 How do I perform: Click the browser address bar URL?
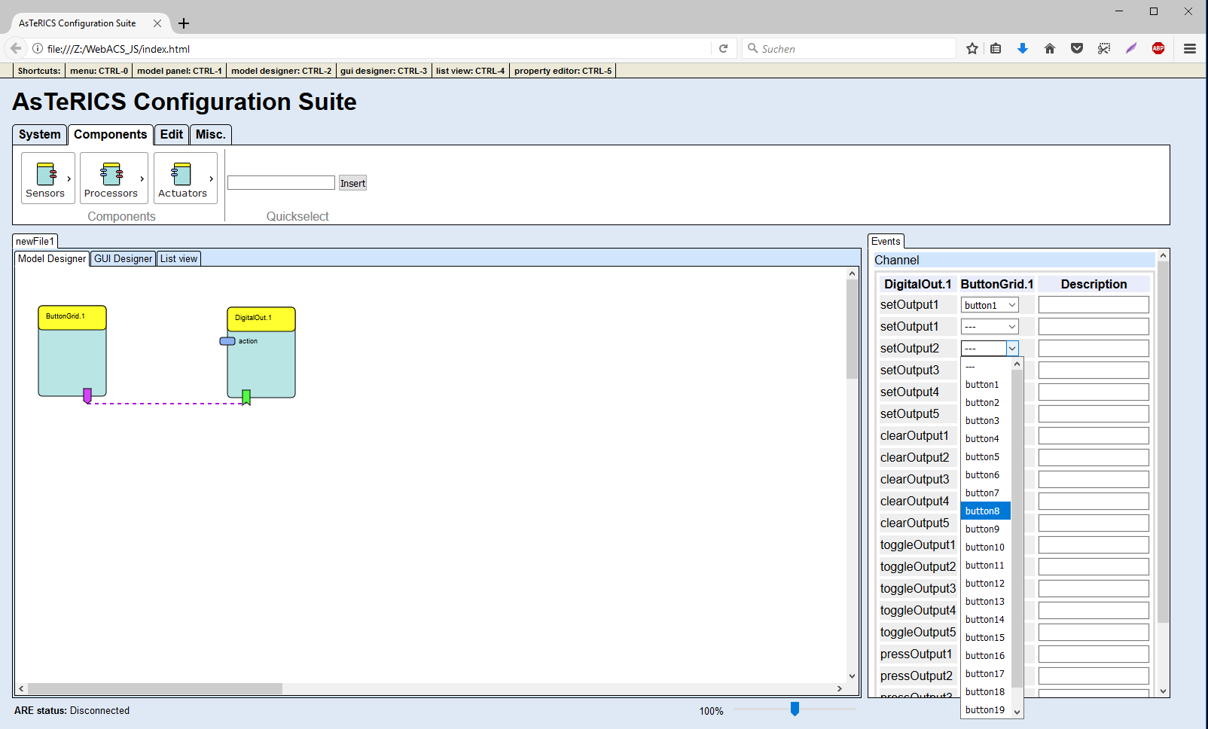pyautogui.click(x=377, y=49)
